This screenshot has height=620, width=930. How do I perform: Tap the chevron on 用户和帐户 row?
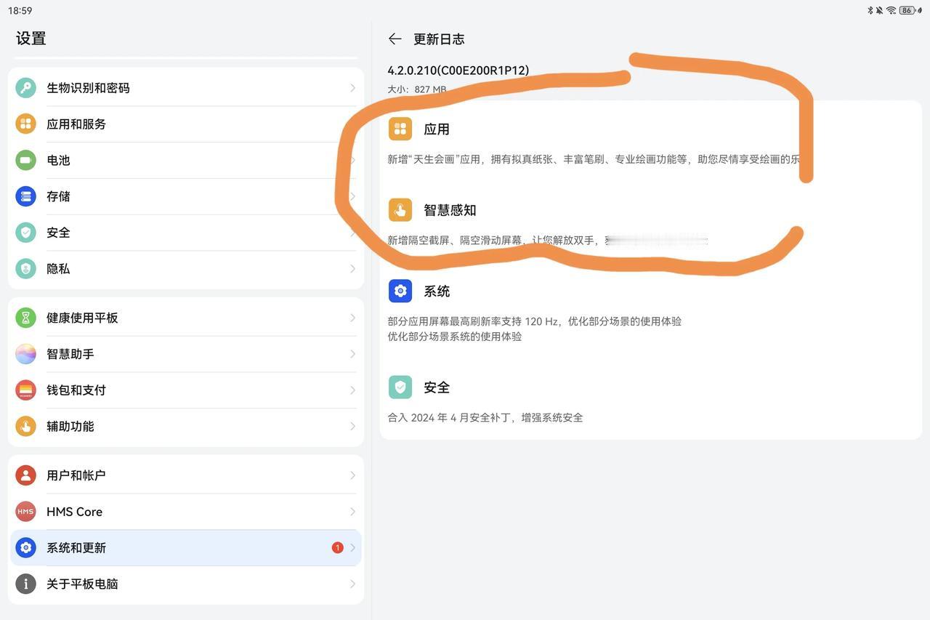click(x=352, y=475)
